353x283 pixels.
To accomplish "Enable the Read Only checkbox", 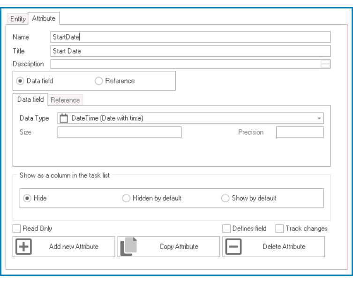I will click(x=17, y=228).
